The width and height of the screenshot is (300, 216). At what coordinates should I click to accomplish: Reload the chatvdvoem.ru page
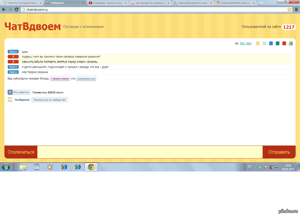(17, 9)
